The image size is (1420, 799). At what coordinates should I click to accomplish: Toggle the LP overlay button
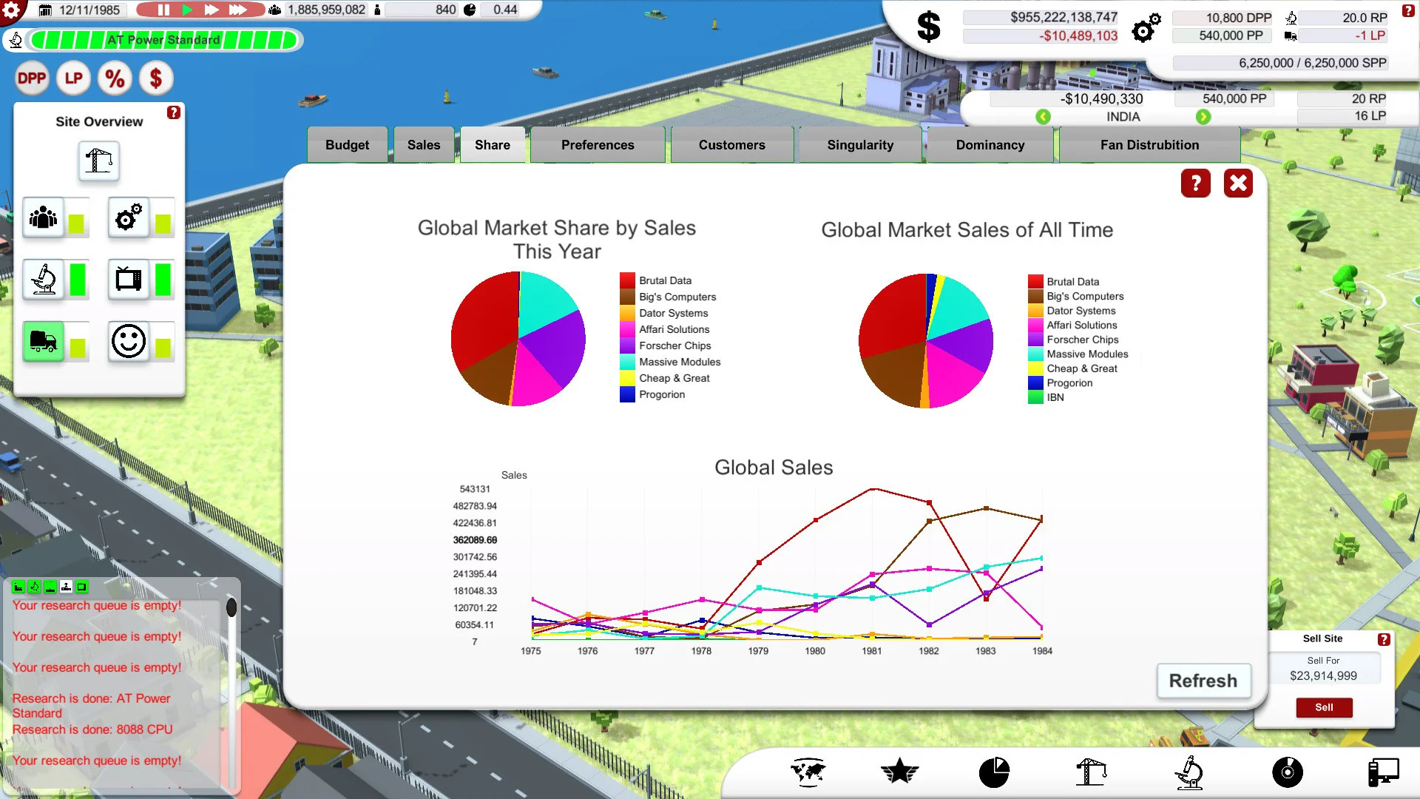pyautogui.click(x=73, y=77)
